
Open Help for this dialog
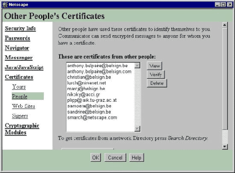136,158
